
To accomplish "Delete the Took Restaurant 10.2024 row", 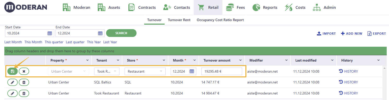I will click(24, 93).
